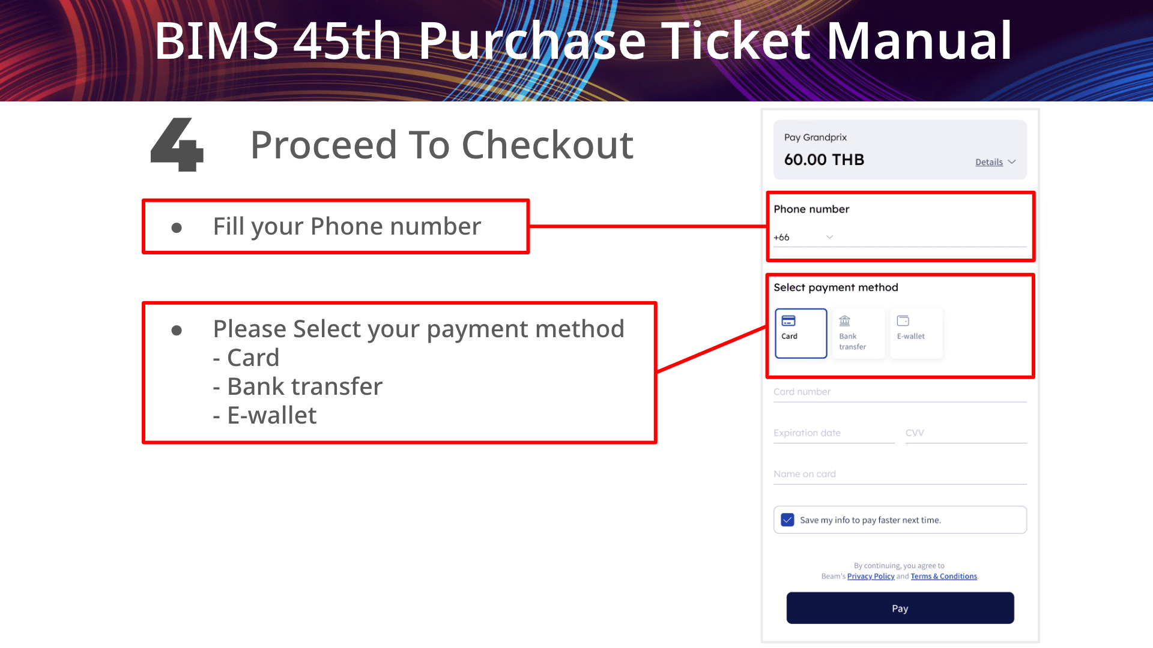Click the wallet icon above E-wallet label

coord(904,322)
